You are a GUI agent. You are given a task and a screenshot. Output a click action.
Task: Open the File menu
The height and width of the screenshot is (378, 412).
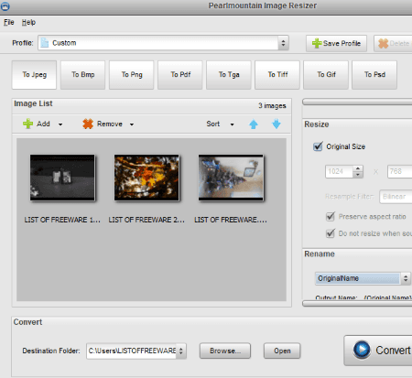pyautogui.click(x=9, y=22)
